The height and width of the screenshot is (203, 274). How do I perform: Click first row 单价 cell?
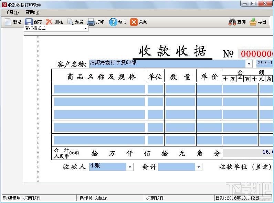coord(209,89)
